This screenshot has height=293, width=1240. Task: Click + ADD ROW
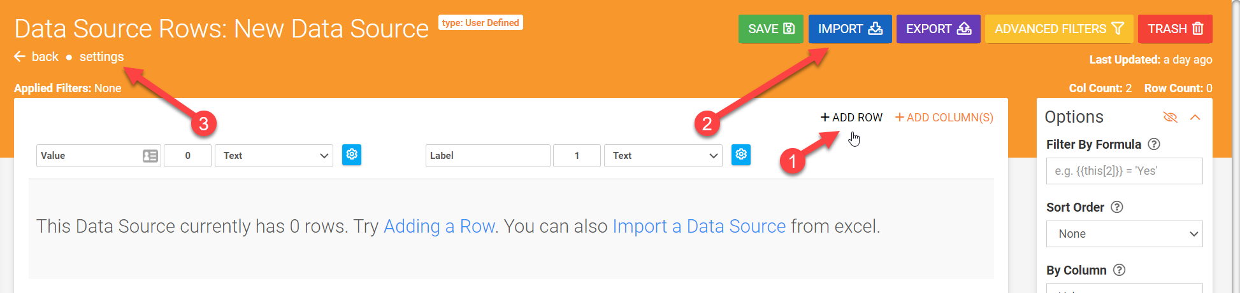point(851,118)
